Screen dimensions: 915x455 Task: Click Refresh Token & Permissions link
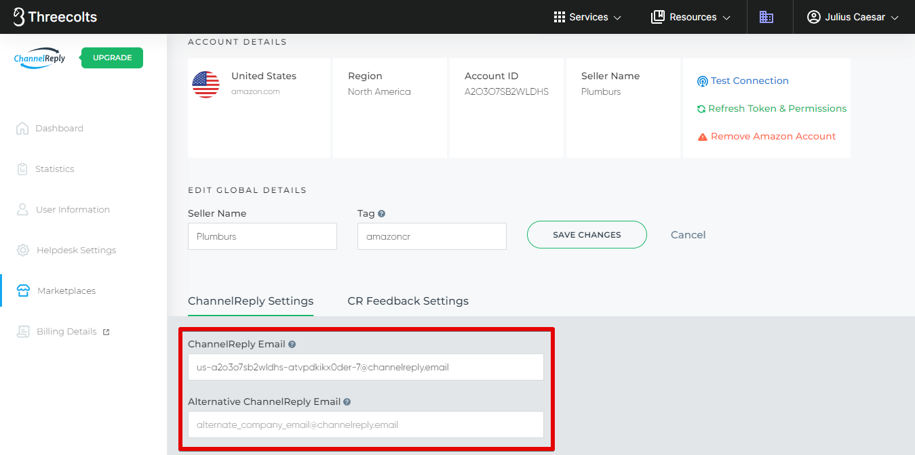pyautogui.click(x=777, y=108)
